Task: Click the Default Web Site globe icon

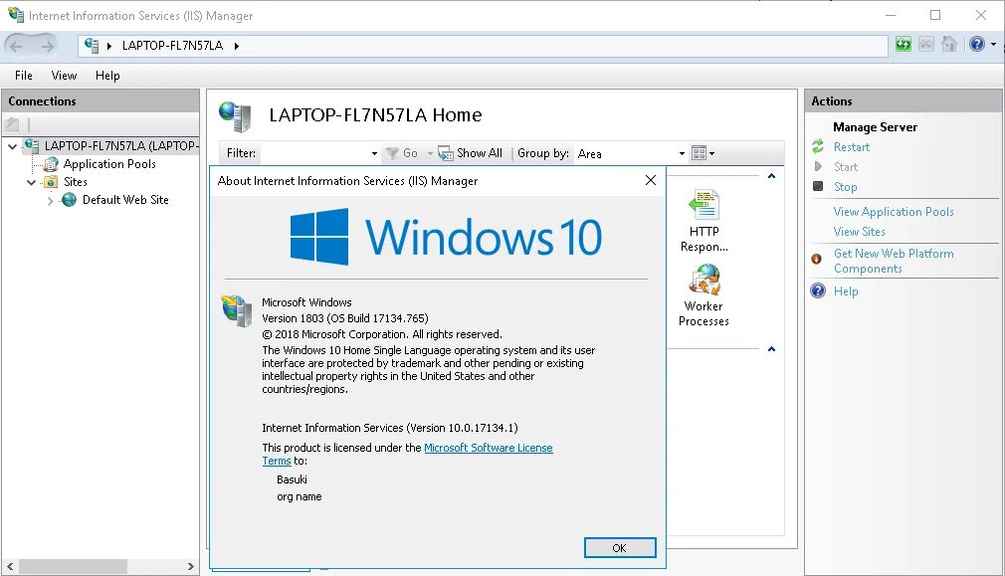Action: point(70,200)
